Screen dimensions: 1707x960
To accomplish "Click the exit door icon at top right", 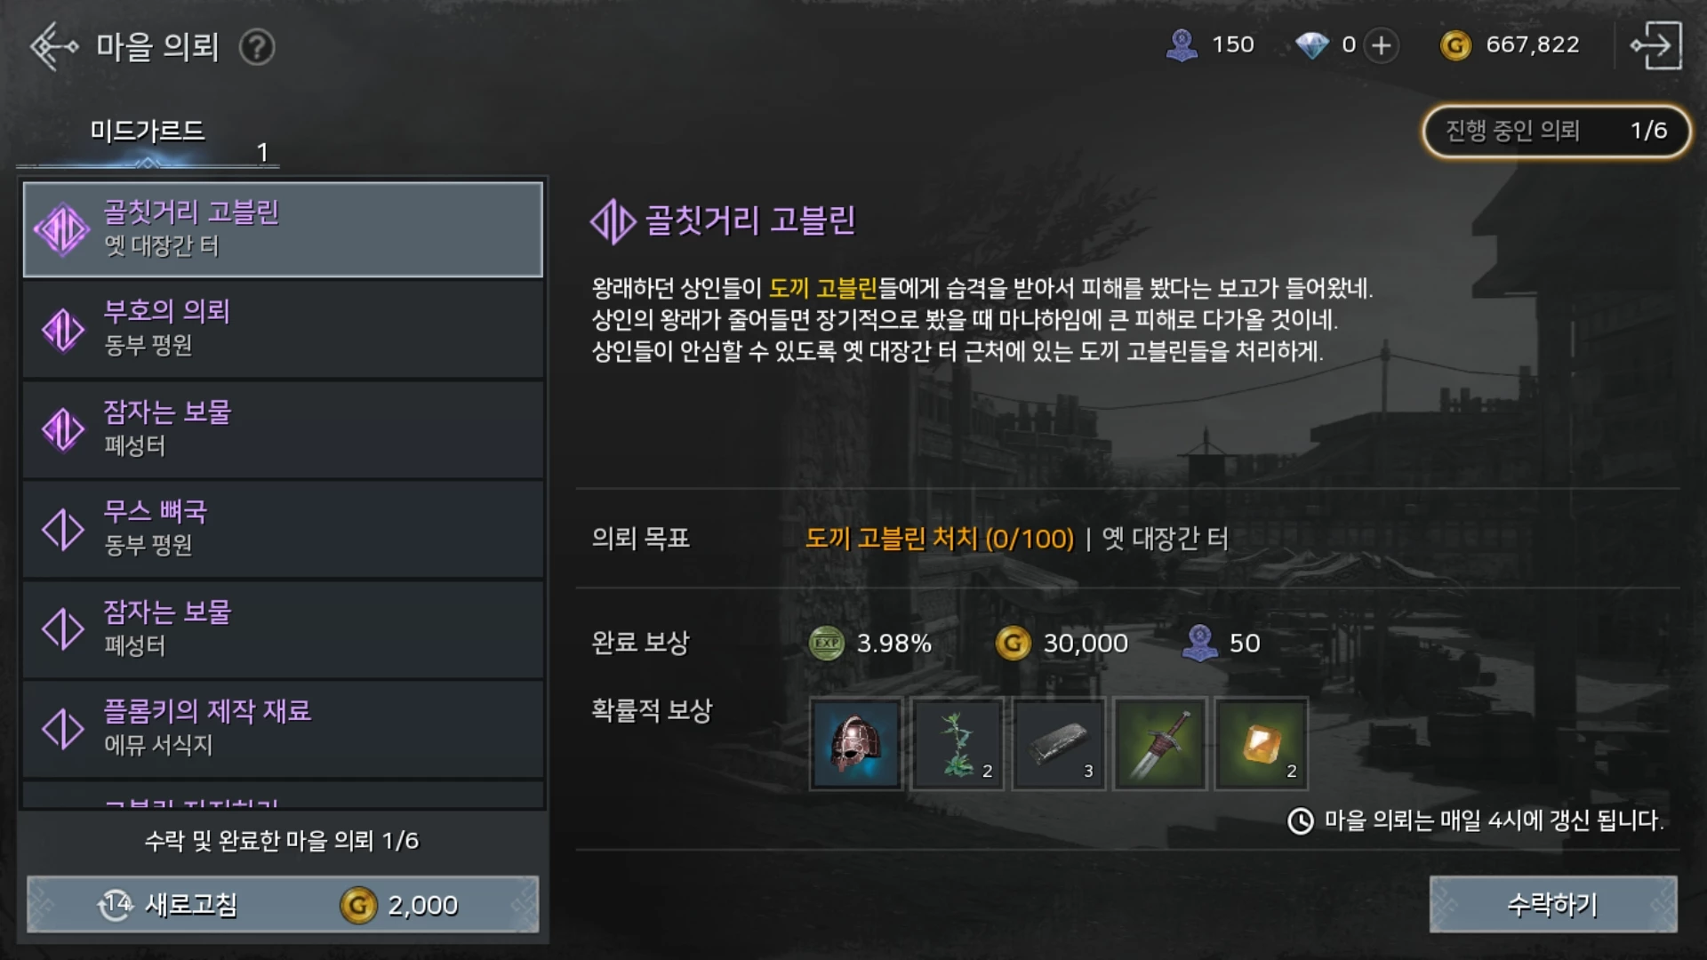I will (1655, 46).
